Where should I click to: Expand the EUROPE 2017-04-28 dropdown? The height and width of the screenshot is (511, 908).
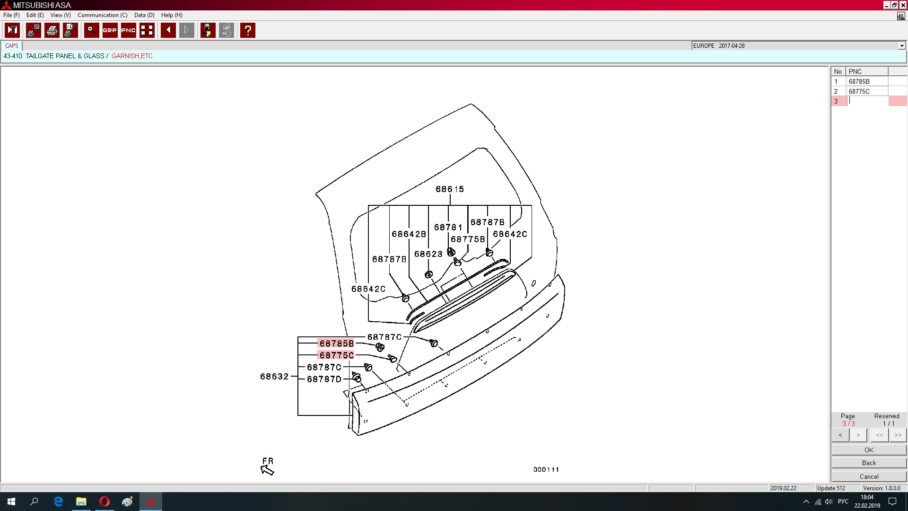(x=901, y=46)
